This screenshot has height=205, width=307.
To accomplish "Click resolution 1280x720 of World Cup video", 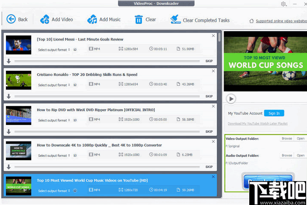I will [128, 190].
